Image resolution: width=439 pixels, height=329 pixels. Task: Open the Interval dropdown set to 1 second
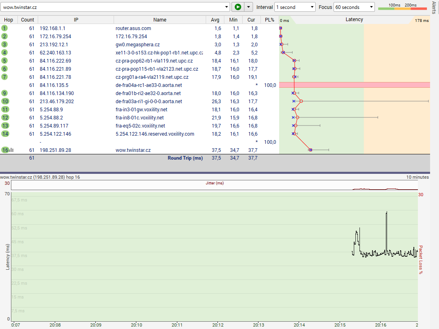coord(295,7)
